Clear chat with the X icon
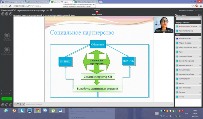The image size is (203, 119). [x=23, y=104]
